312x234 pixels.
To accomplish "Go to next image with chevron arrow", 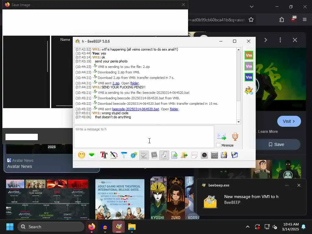I will coord(266,40).
